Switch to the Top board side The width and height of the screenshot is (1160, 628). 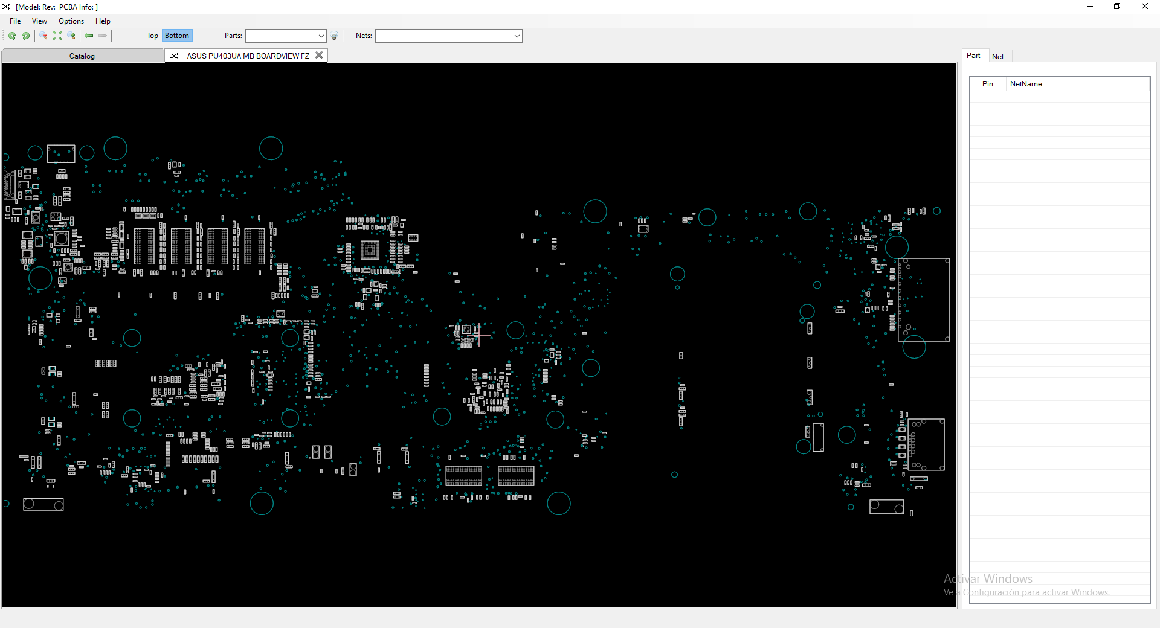[x=152, y=36]
